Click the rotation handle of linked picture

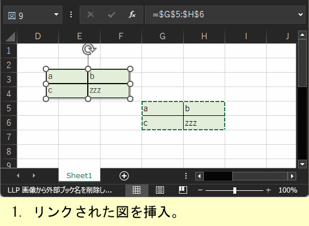coord(89,49)
